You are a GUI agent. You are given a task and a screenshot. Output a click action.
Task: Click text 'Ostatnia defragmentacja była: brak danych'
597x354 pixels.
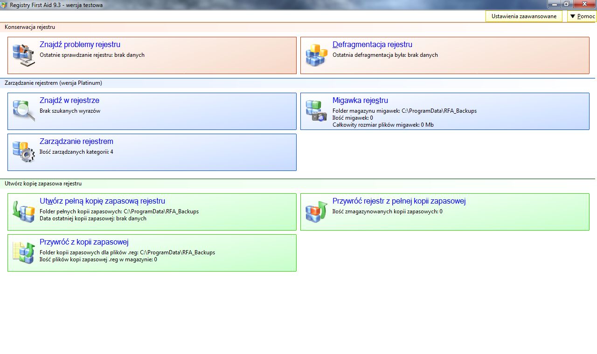[385, 55]
